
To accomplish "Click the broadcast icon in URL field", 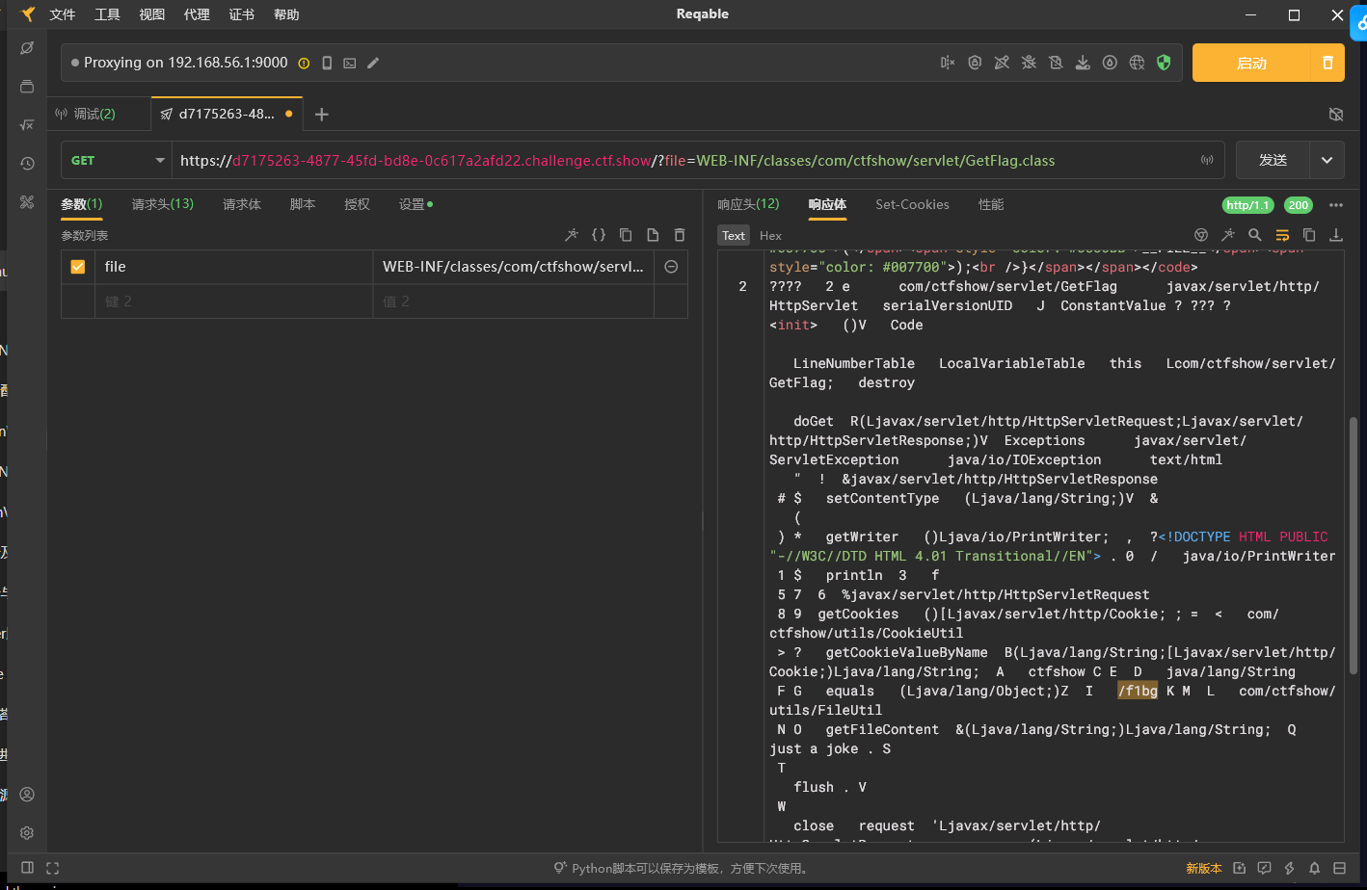I will tap(1207, 160).
